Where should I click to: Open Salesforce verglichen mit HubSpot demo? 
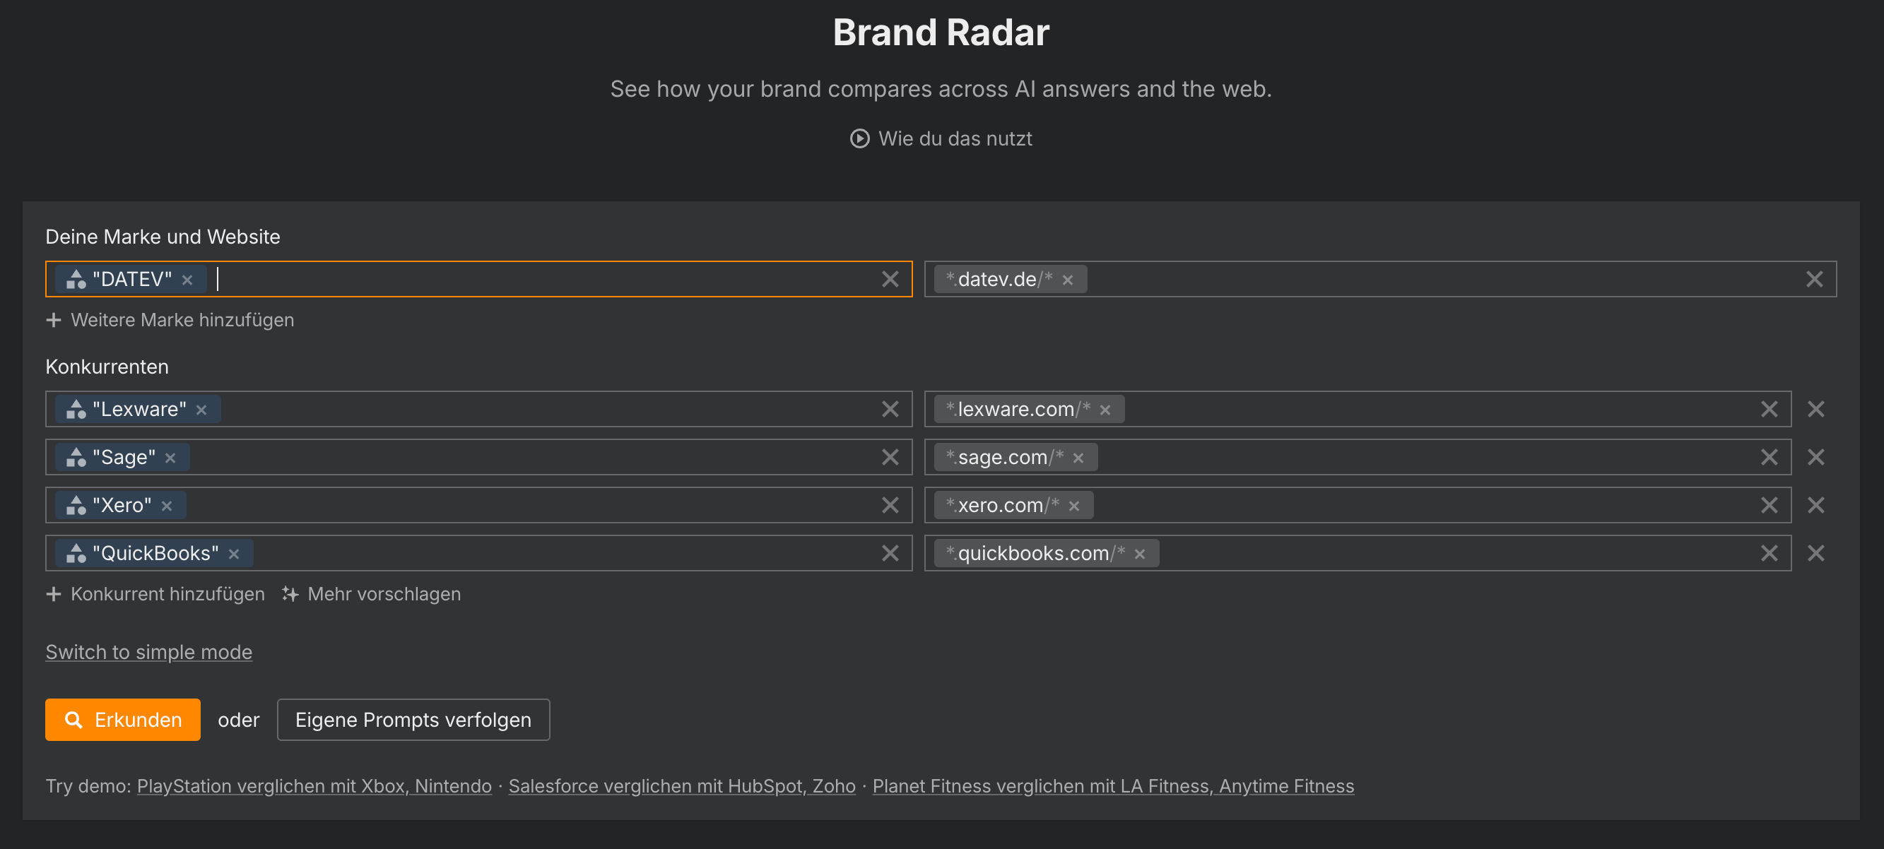coord(682,786)
